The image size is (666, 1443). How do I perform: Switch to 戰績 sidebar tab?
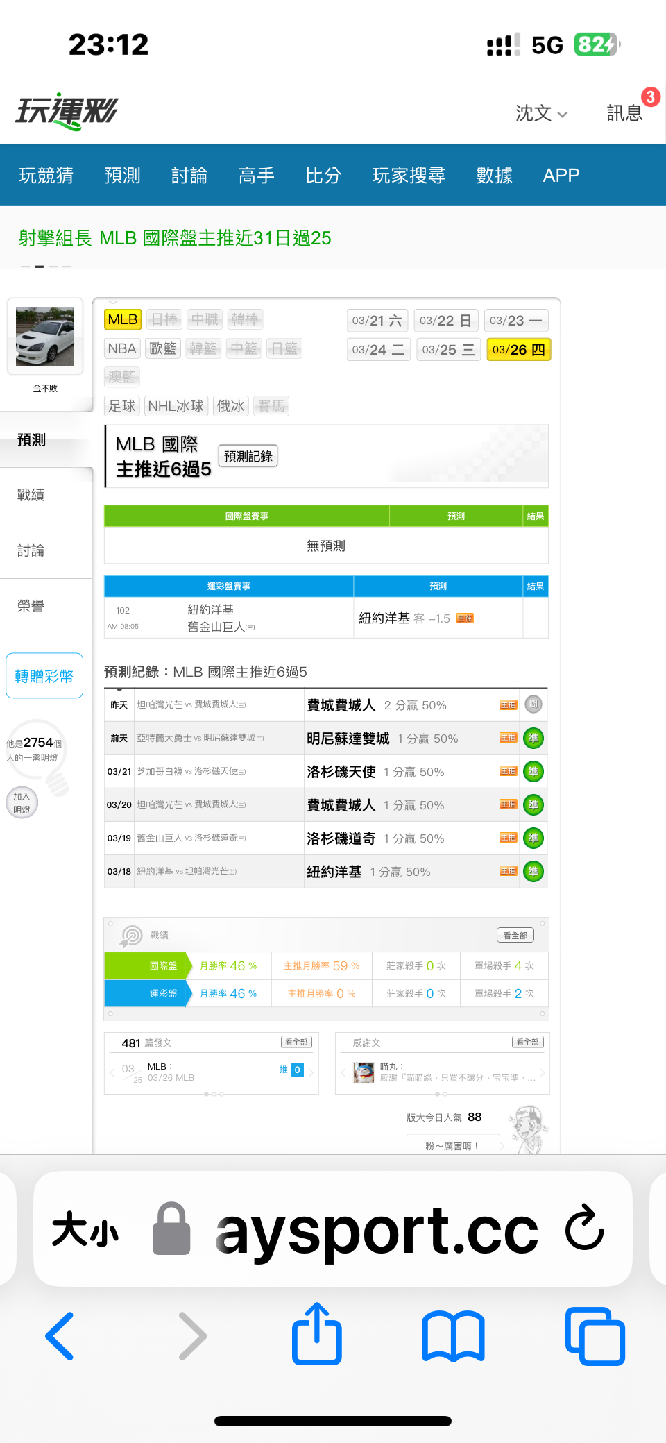coord(31,495)
